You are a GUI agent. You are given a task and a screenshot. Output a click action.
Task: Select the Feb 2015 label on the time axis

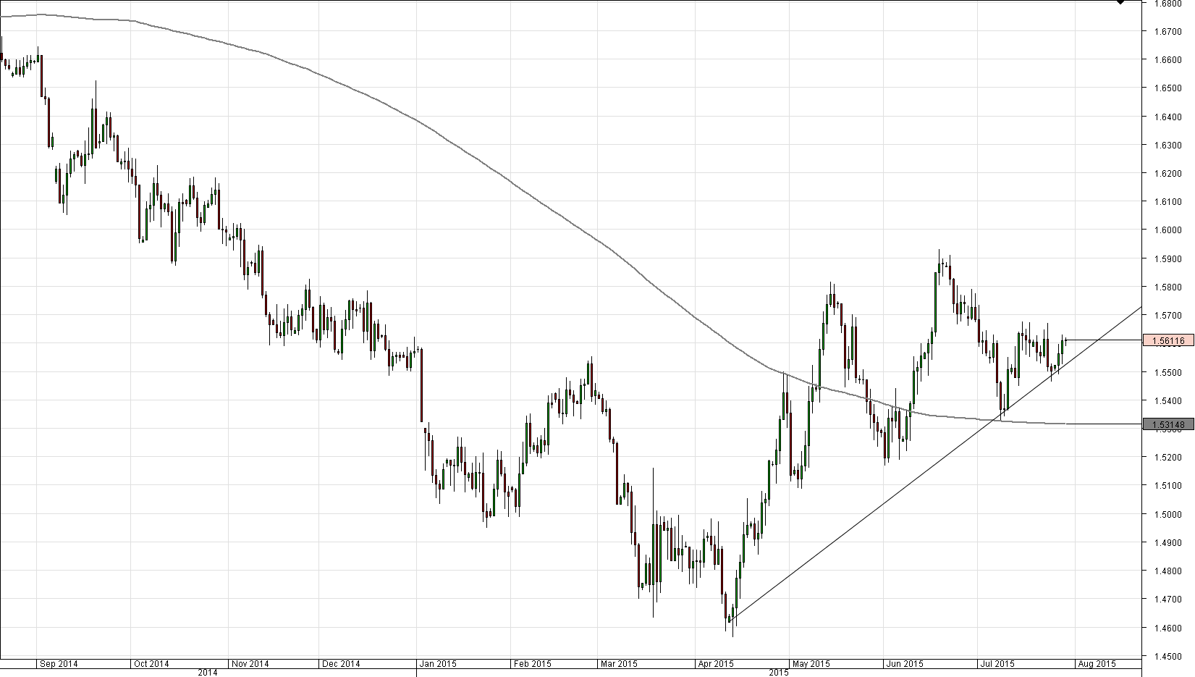click(x=532, y=663)
